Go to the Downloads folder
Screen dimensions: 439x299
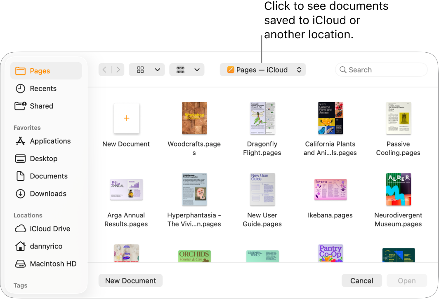48,194
